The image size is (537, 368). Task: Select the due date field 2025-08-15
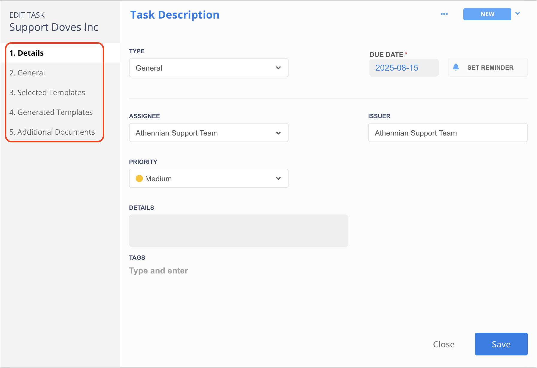pyautogui.click(x=404, y=68)
